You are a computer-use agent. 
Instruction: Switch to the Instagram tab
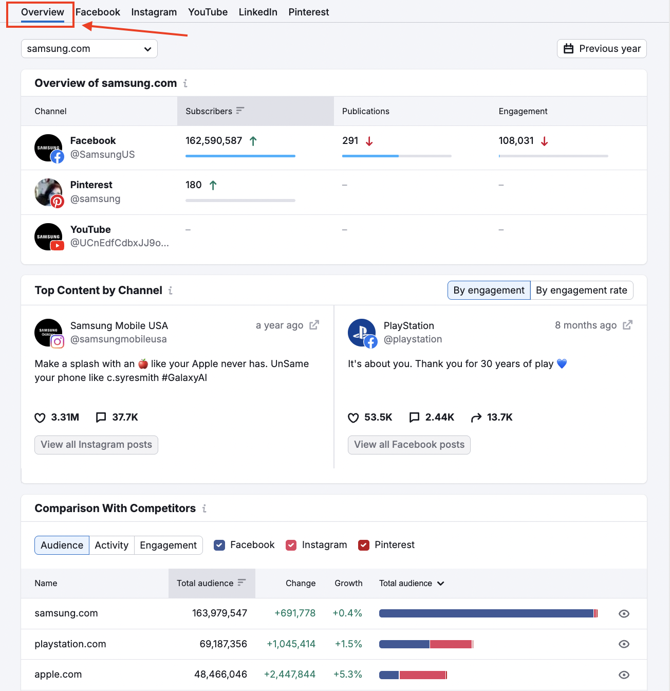(154, 12)
